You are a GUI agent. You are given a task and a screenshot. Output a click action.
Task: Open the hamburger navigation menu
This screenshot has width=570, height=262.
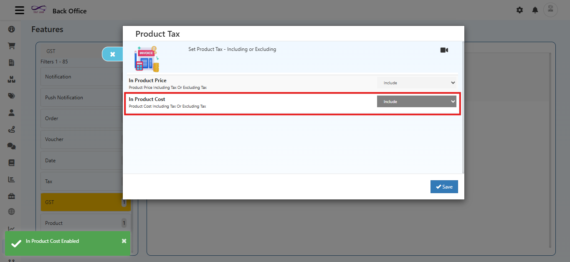(x=20, y=10)
